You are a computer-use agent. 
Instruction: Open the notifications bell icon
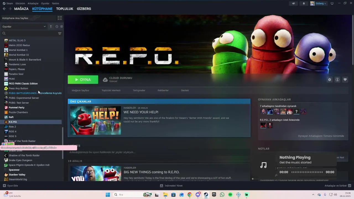[304, 4]
